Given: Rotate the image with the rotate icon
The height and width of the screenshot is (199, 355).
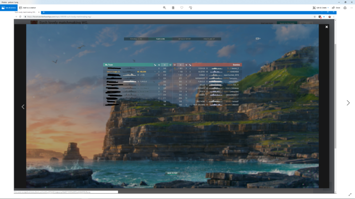Looking at the screenshot, I should 190,8.
